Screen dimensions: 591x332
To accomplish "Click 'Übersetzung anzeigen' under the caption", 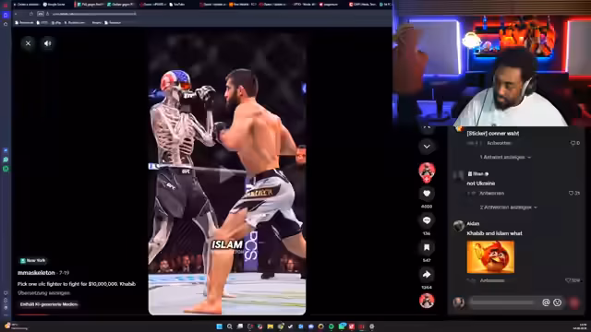I will pos(43,293).
